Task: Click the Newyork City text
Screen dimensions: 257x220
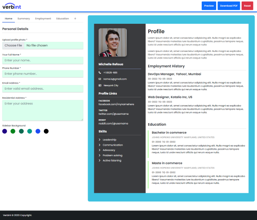Action: coord(111,85)
